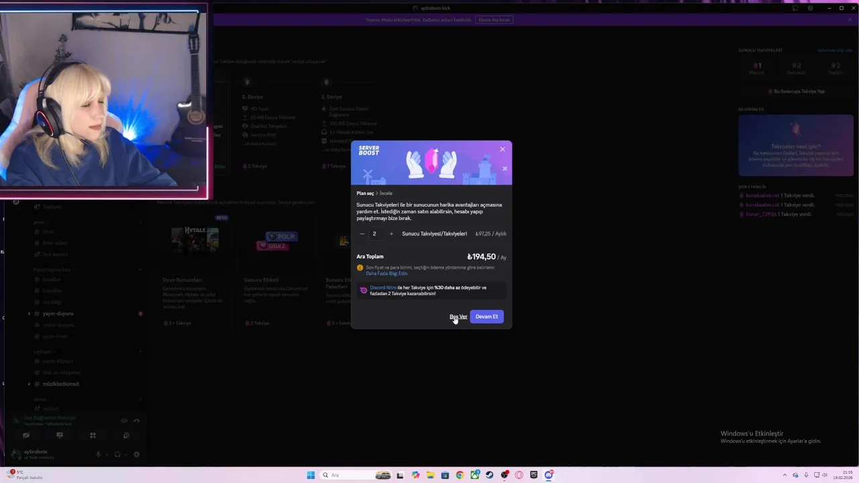Show hidden system tray icons
This screenshot has height=483, width=859.
coord(783,475)
